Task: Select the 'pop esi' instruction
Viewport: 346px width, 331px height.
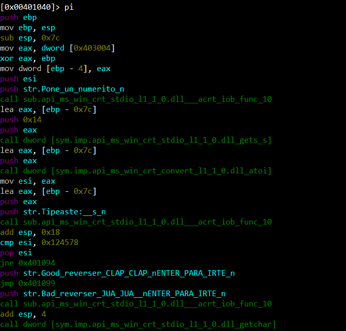Action: pos(16,253)
